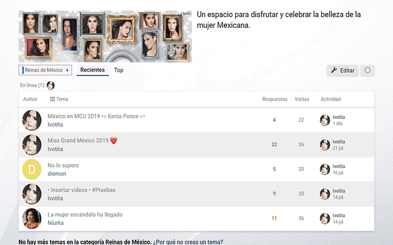Click last-poster avatar in La mujer escándalo row
The image size is (393, 245).
(x=325, y=218)
